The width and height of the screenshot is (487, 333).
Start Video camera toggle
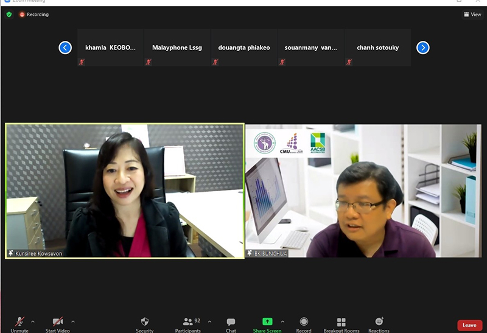(57, 324)
